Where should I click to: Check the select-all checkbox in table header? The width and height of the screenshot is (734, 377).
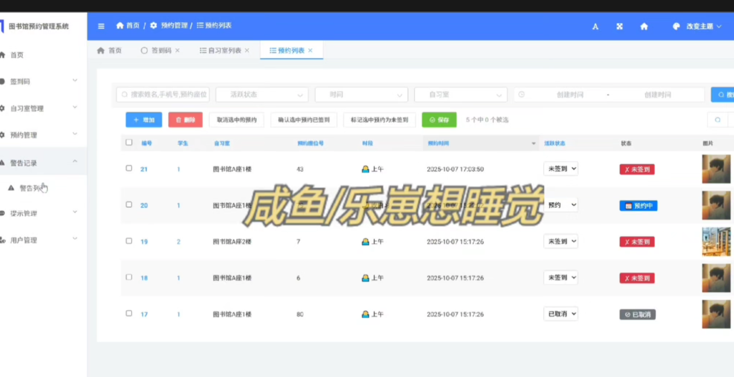(129, 143)
